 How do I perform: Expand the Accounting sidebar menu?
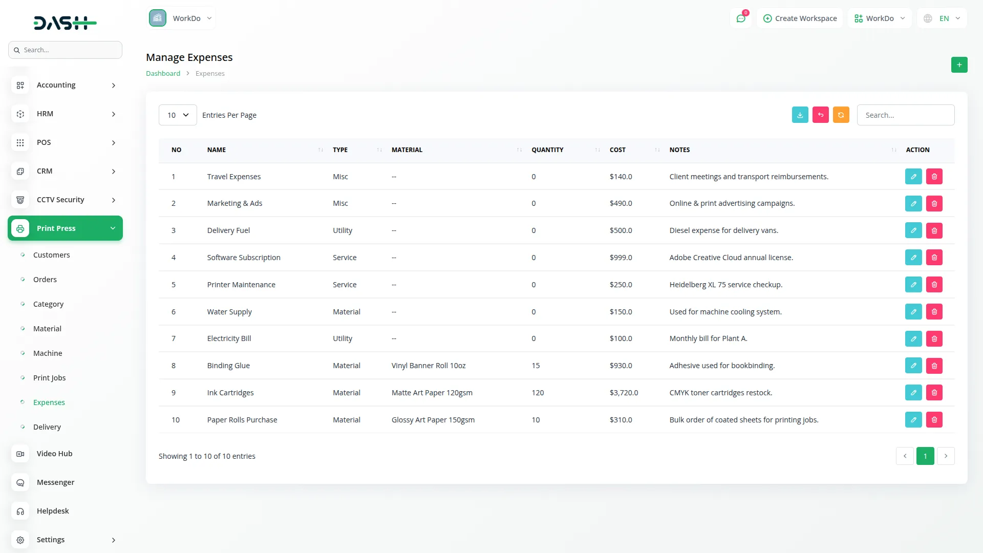coord(65,85)
